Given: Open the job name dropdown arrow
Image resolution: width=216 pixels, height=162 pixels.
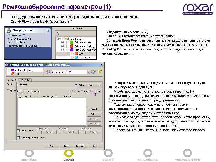Looking at the screenshot, I should (x=88, y=72).
